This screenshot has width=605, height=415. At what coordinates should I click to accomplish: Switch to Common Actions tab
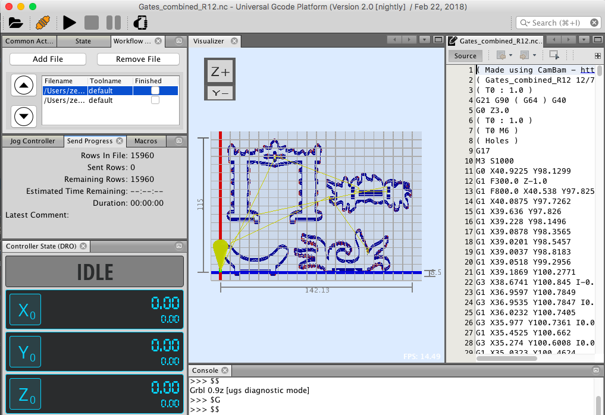tap(29, 41)
